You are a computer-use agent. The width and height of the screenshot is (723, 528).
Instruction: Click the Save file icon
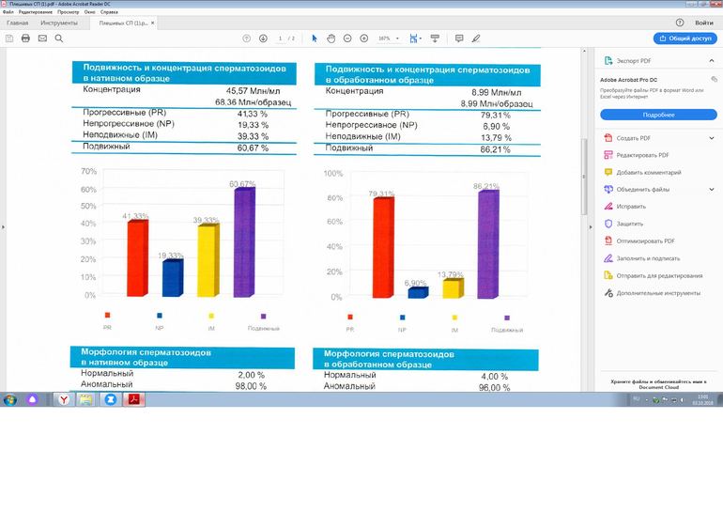(9, 39)
